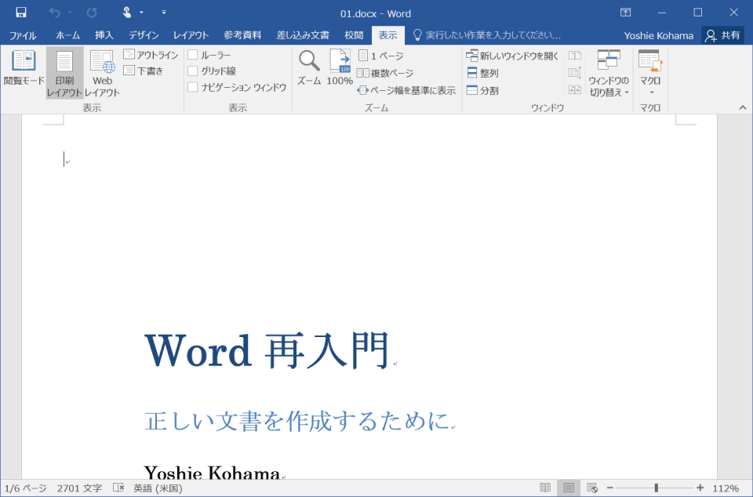Switch to the 挿入 tab
Screen dimensions: 753x497
[x=104, y=35]
